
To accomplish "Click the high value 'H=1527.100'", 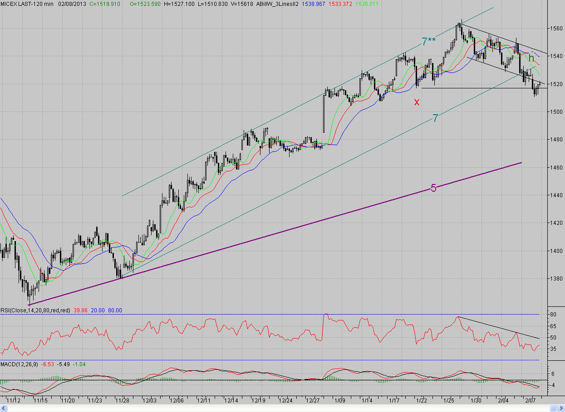I will tap(179, 4).
